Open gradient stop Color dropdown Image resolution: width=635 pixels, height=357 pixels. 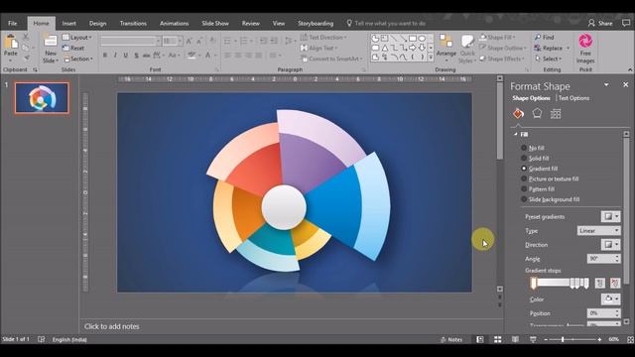click(x=610, y=299)
